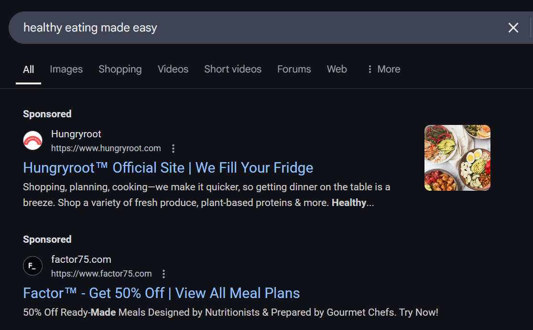
Task: Click the https://www.factor75.com URL text
Action: coord(101,274)
